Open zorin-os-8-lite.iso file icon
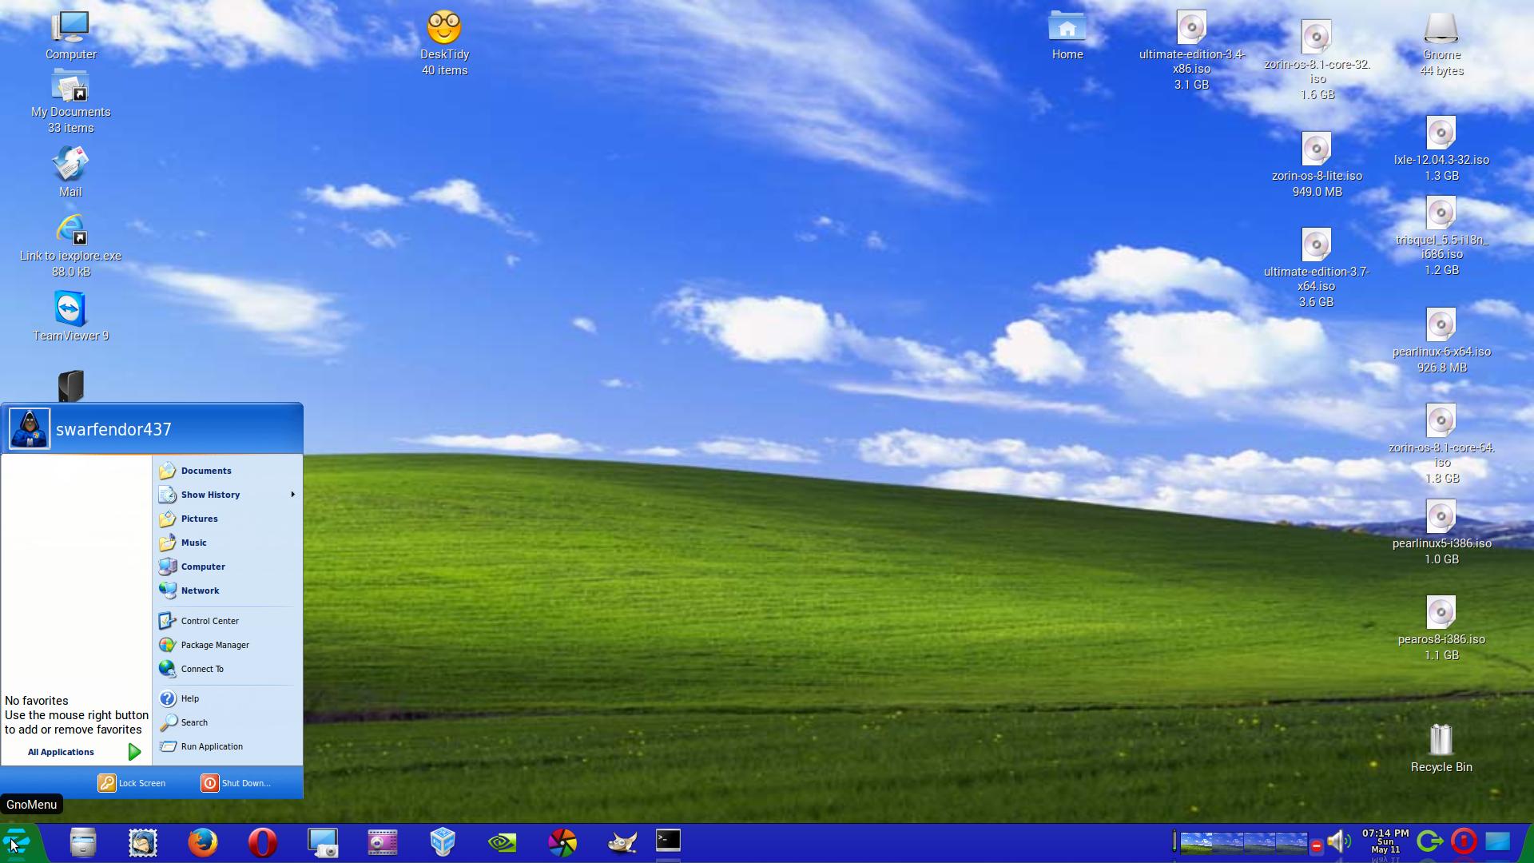The image size is (1534, 863). point(1316,150)
